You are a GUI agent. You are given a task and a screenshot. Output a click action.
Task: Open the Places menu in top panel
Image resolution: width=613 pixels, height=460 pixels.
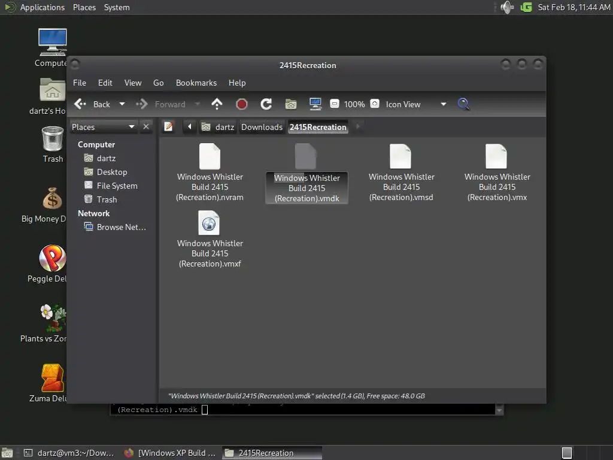pos(84,7)
